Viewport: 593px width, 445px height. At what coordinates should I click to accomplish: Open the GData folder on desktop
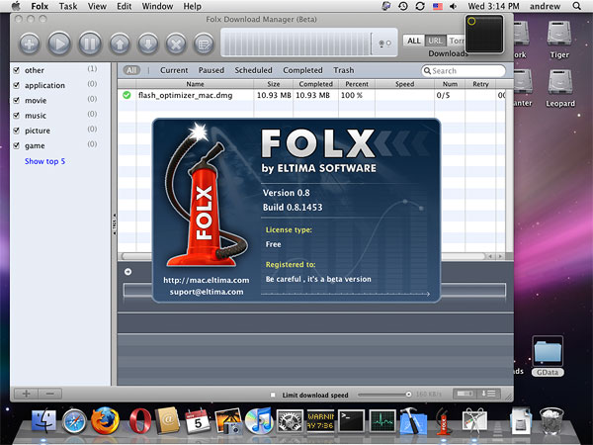[x=548, y=356]
